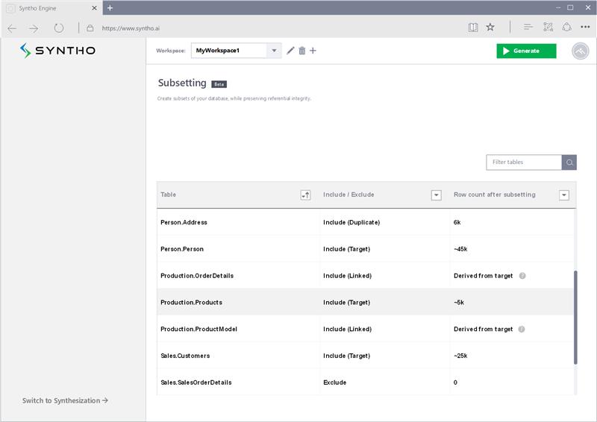The width and height of the screenshot is (597, 422).
Task: Open the user profile avatar
Action: (581, 51)
